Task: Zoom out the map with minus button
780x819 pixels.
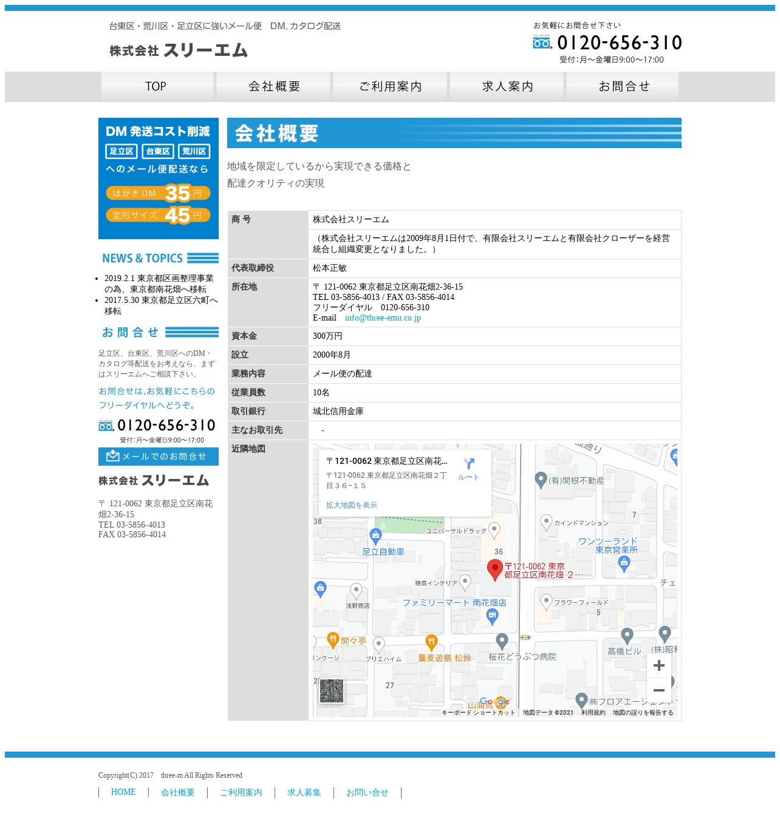Action: pos(659,690)
